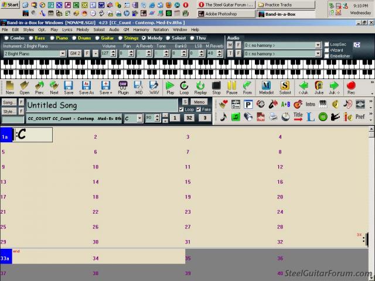Expand the 2 Bright Piano instrument dropdown
Screen dimensions: 375x281
click(63, 53)
